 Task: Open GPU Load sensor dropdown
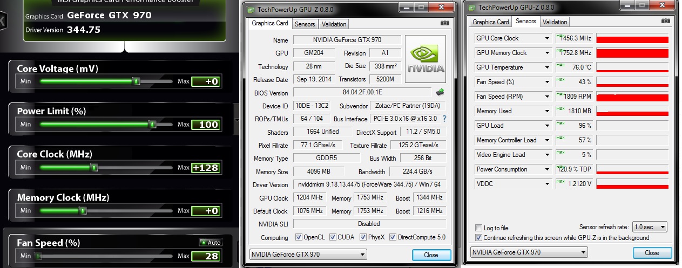pos(547,126)
